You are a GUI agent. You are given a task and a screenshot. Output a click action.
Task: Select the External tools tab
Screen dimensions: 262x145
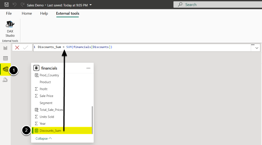[68, 14]
